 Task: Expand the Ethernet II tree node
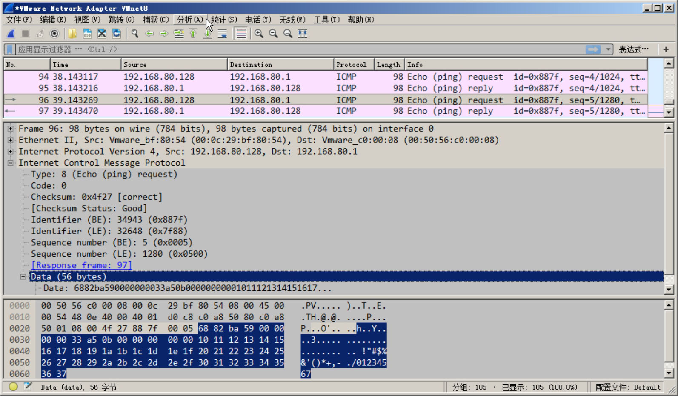click(x=10, y=140)
